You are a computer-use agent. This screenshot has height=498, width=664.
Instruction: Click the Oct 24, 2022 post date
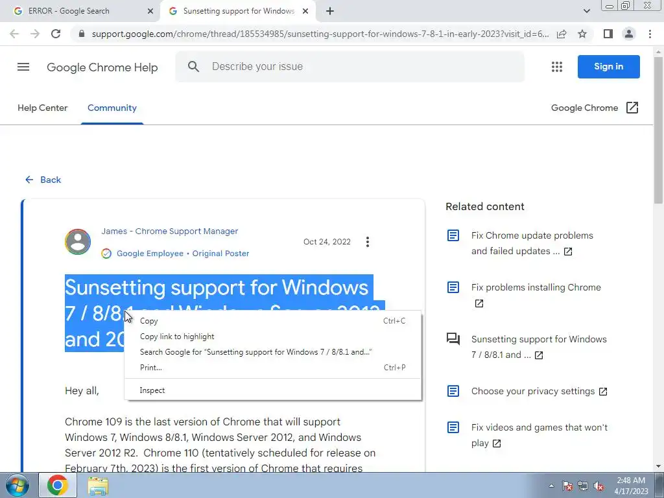(x=327, y=242)
